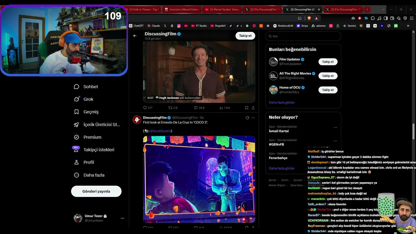Open more options on COCO 2 post
Viewport: 416px width, 234px height.
click(x=253, y=118)
